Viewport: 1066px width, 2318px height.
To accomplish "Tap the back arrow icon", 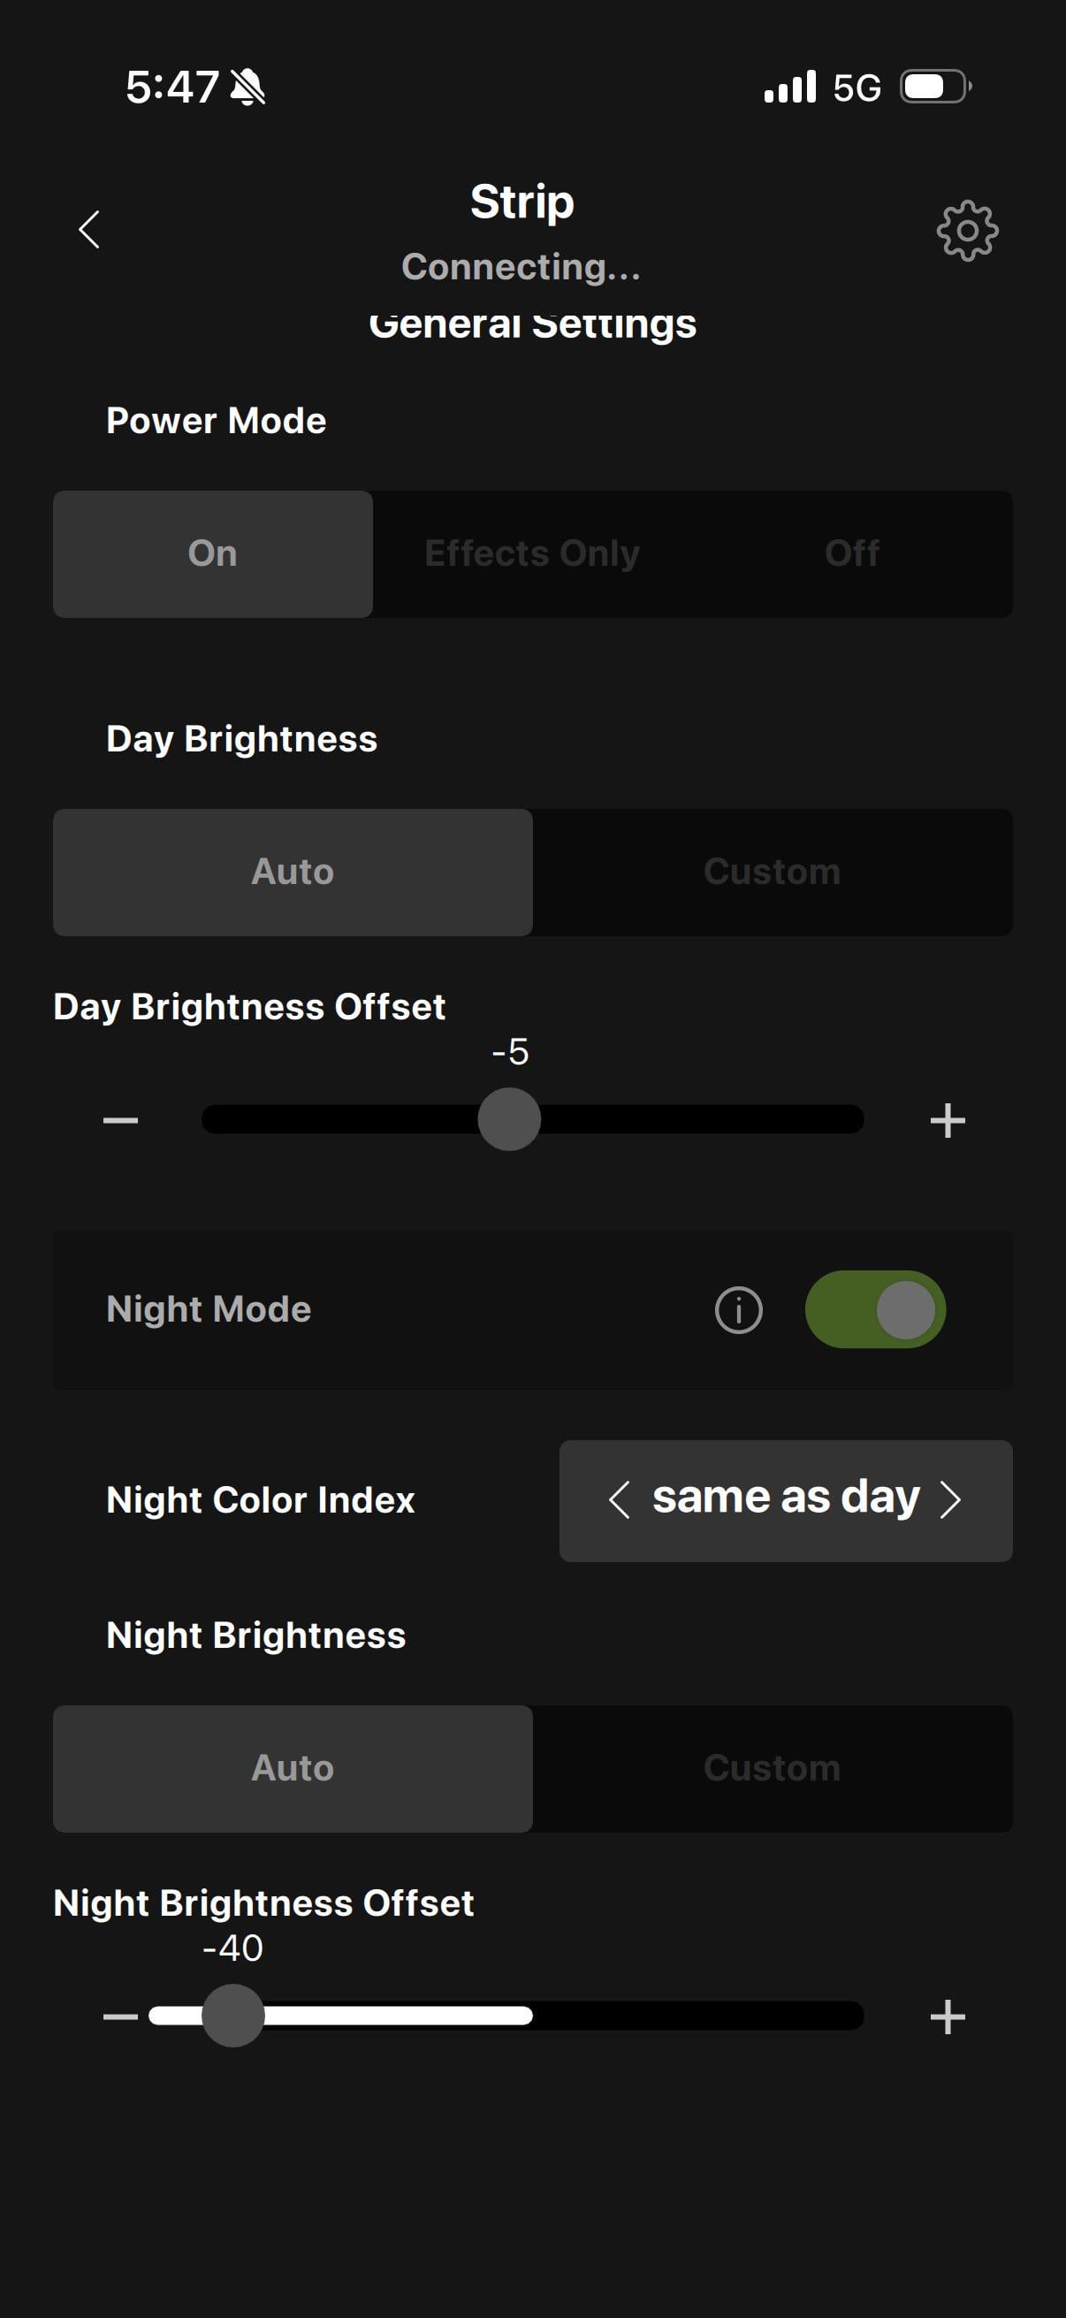I will 89,230.
